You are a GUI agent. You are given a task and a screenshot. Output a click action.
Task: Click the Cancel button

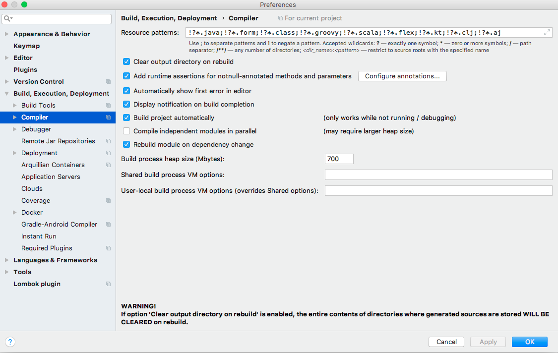point(446,342)
